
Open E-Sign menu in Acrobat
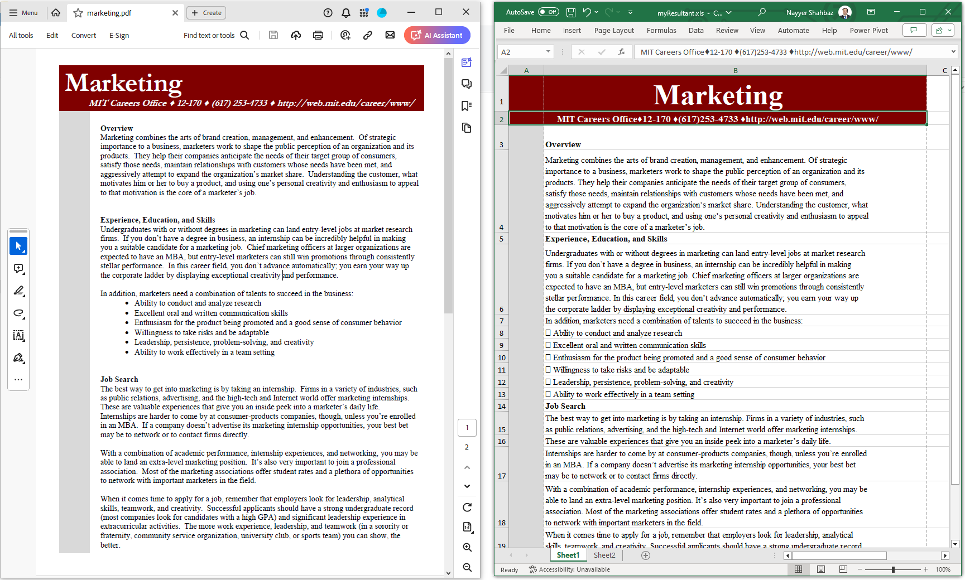(119, 35)
